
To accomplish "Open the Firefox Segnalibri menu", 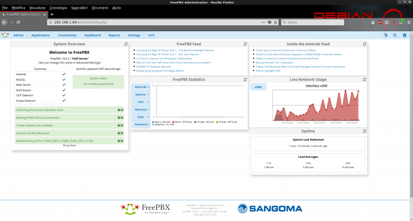I will pos(79,8).
